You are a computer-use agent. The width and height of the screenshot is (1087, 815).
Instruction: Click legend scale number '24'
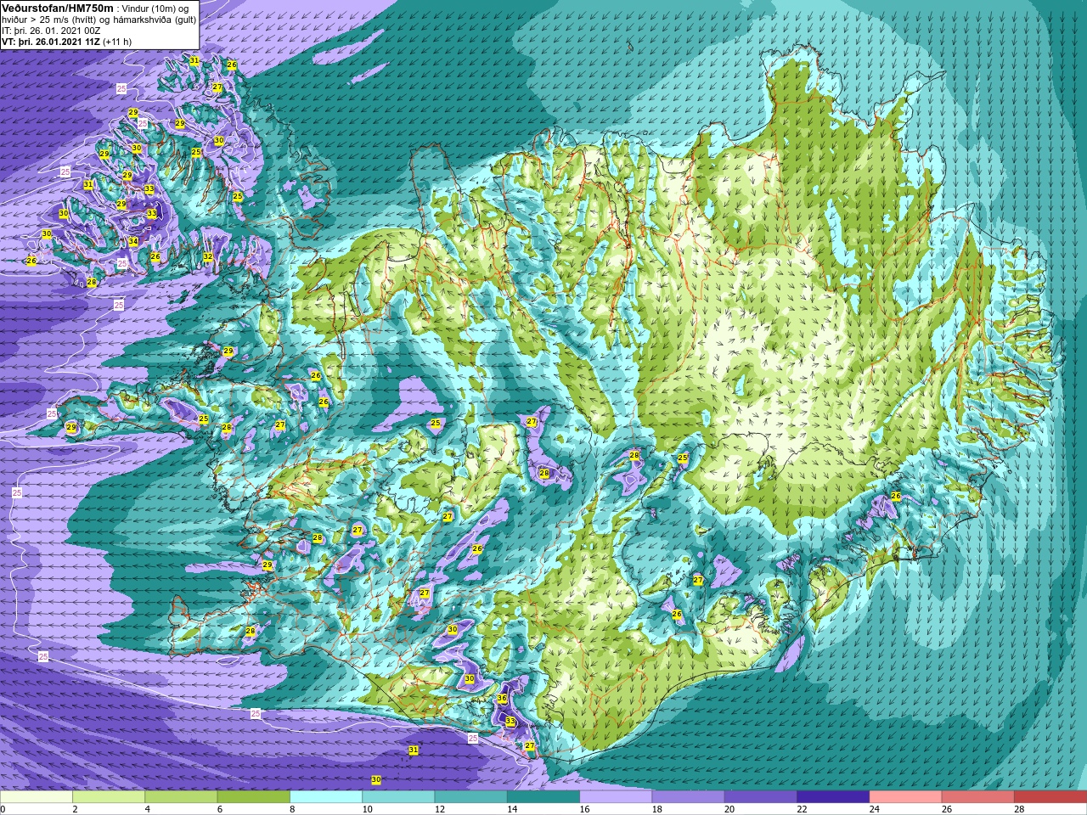pos(875,809)
